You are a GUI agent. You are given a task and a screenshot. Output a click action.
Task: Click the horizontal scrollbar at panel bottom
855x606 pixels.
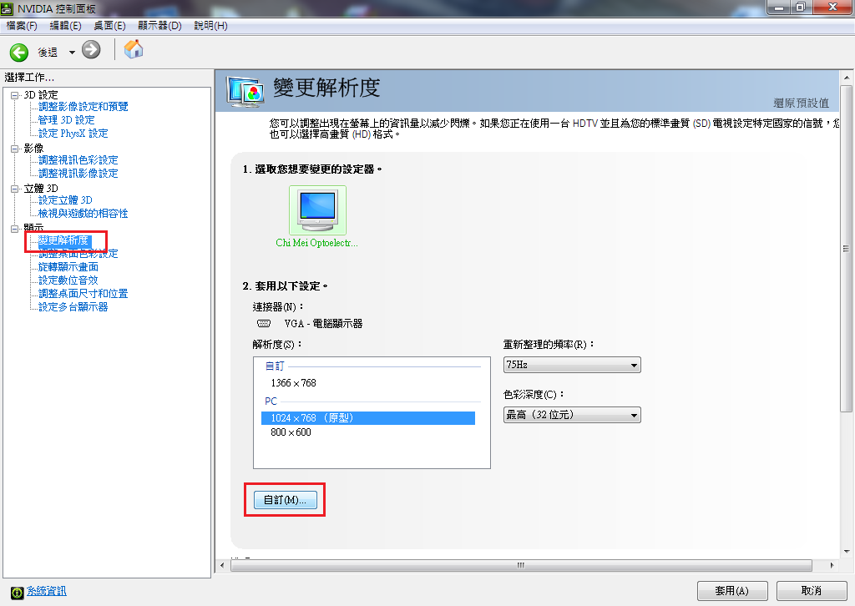[521, 566]
